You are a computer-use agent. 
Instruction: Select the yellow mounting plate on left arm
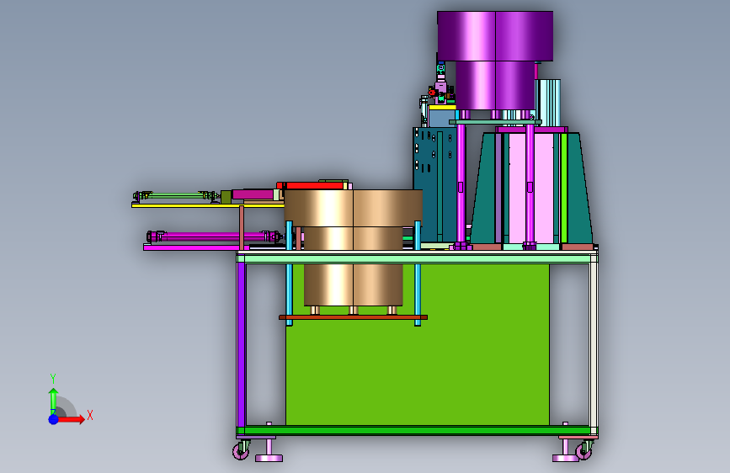[x=208, y=205]
